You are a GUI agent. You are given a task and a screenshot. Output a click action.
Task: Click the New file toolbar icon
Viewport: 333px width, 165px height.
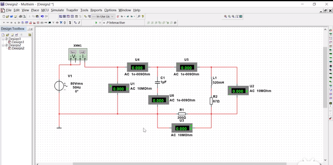pyautogui.click(x=4, y=16)
